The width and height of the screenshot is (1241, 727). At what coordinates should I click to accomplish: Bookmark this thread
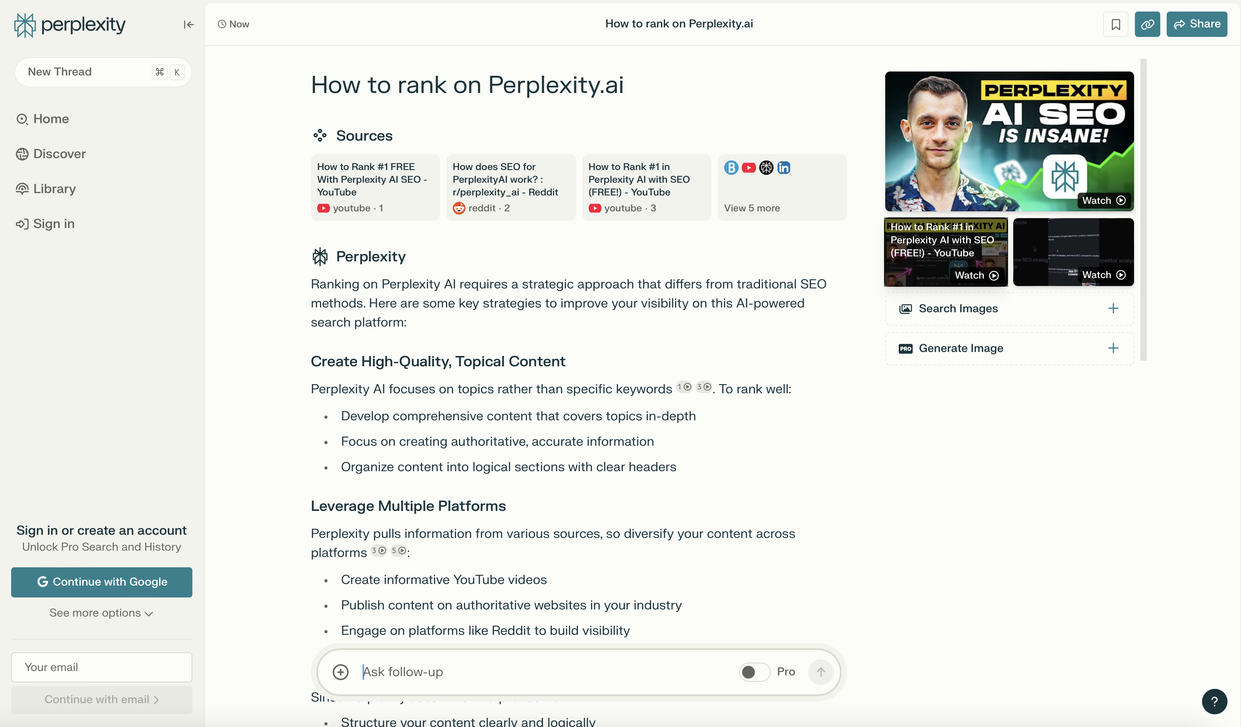pos(1115,24)
